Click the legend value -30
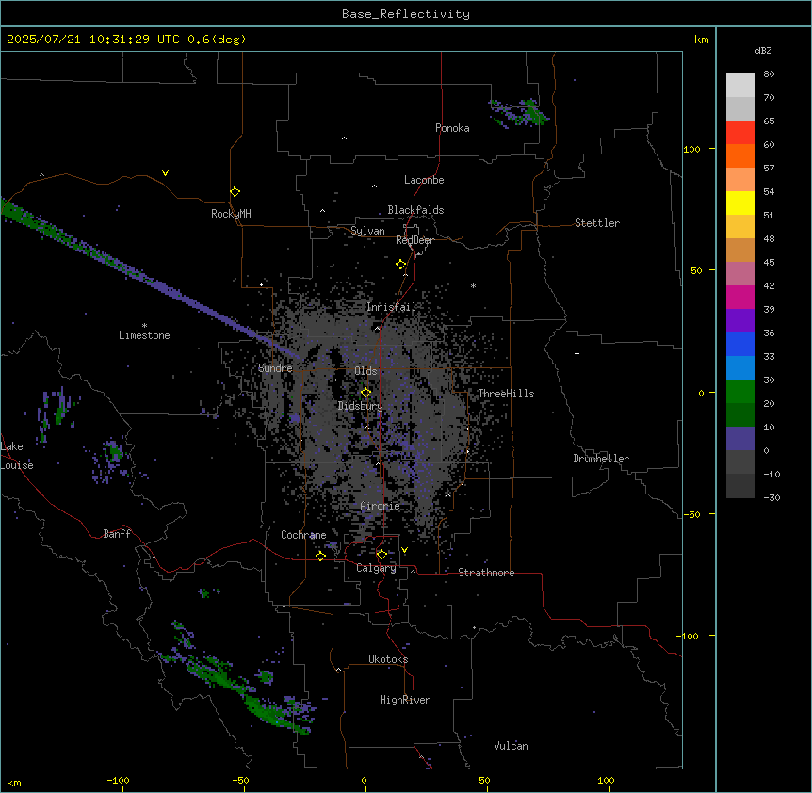 point(771,498)
